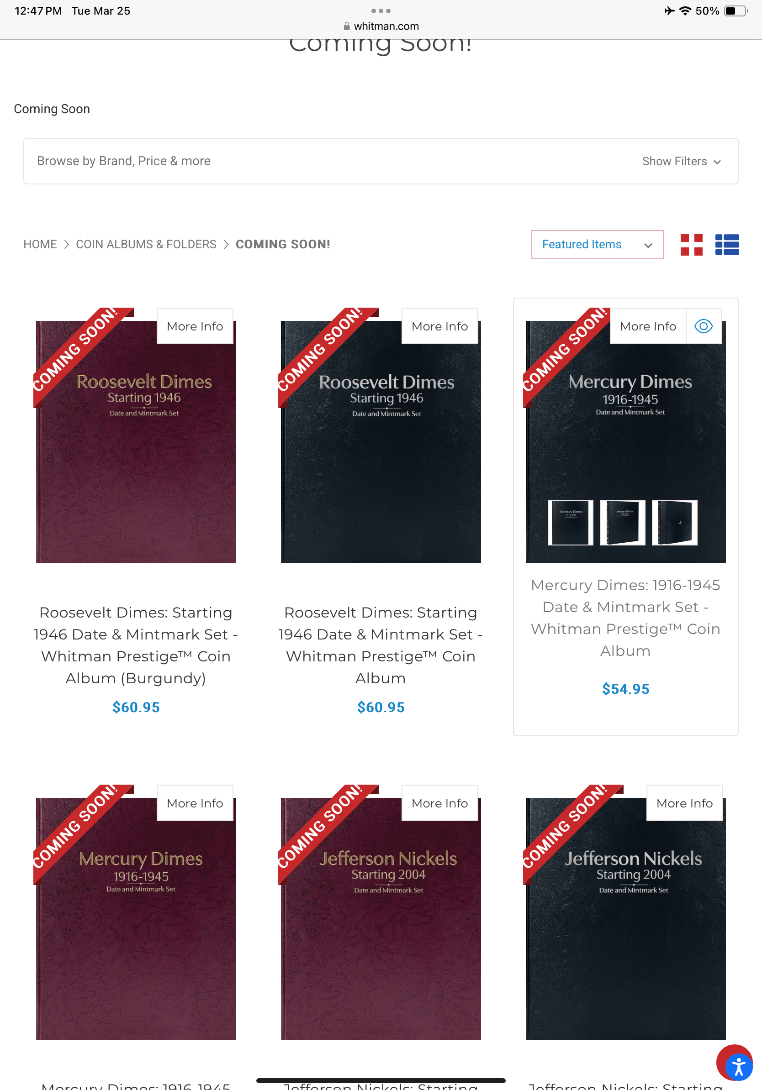Tap the padlock icon beside whitman.com

[347, 26]
